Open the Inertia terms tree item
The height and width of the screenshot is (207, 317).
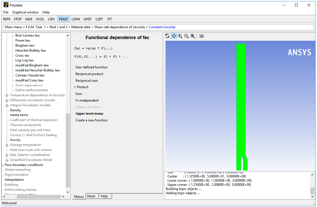click(19, 115)
